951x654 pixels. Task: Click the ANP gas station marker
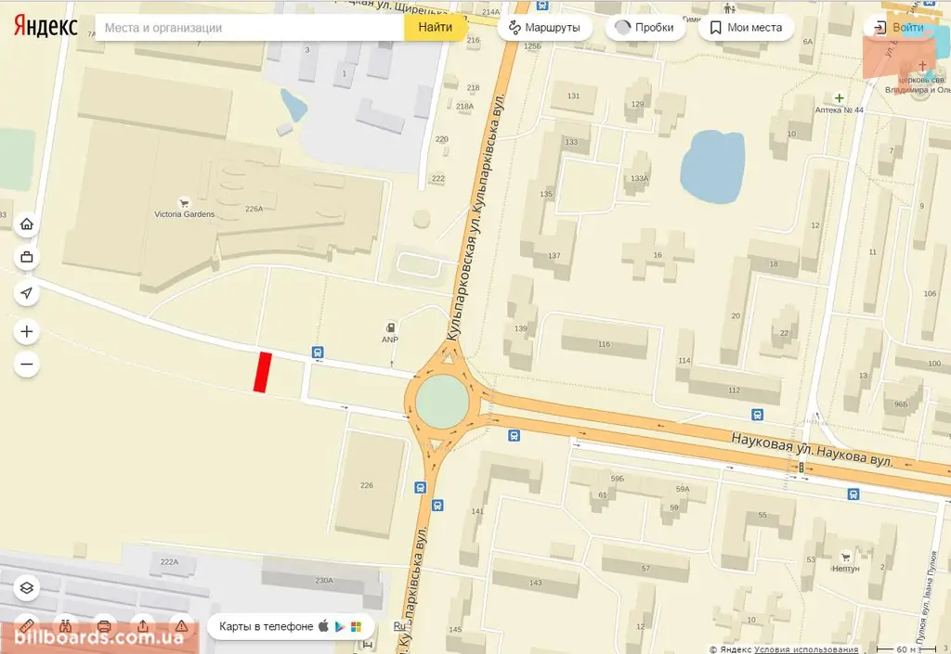[x=390, y=328]
